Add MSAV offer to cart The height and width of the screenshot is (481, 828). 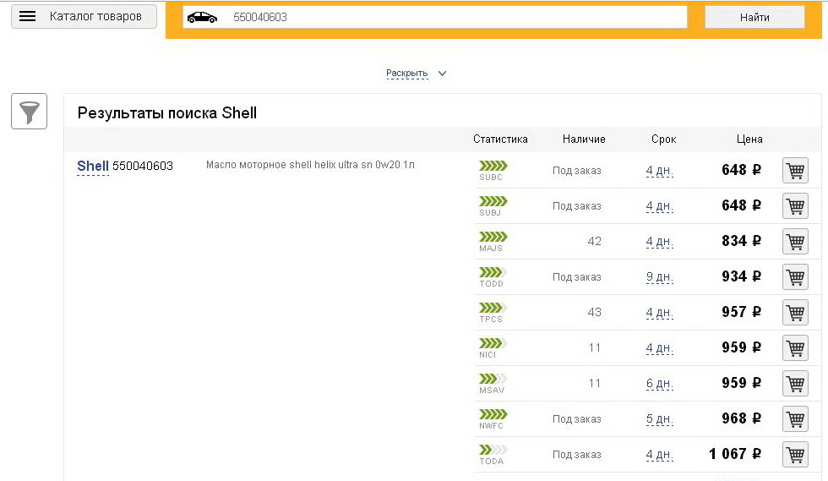tap(795, 383)
